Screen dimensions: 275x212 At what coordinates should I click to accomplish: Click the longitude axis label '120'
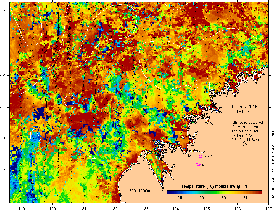tap(52, 209)
